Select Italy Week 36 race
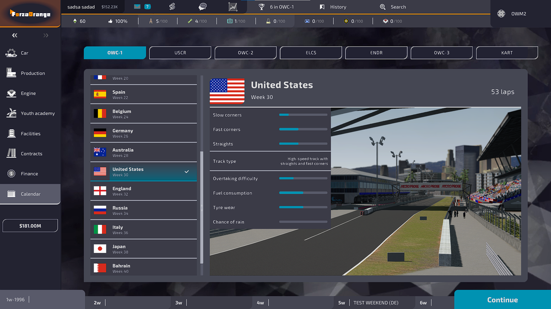 [143, 229]
